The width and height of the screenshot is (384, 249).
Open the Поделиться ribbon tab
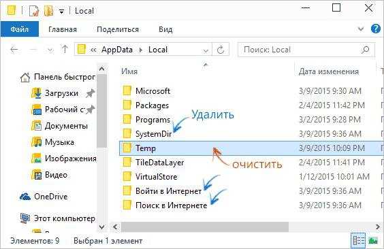(x=118, y=29)
